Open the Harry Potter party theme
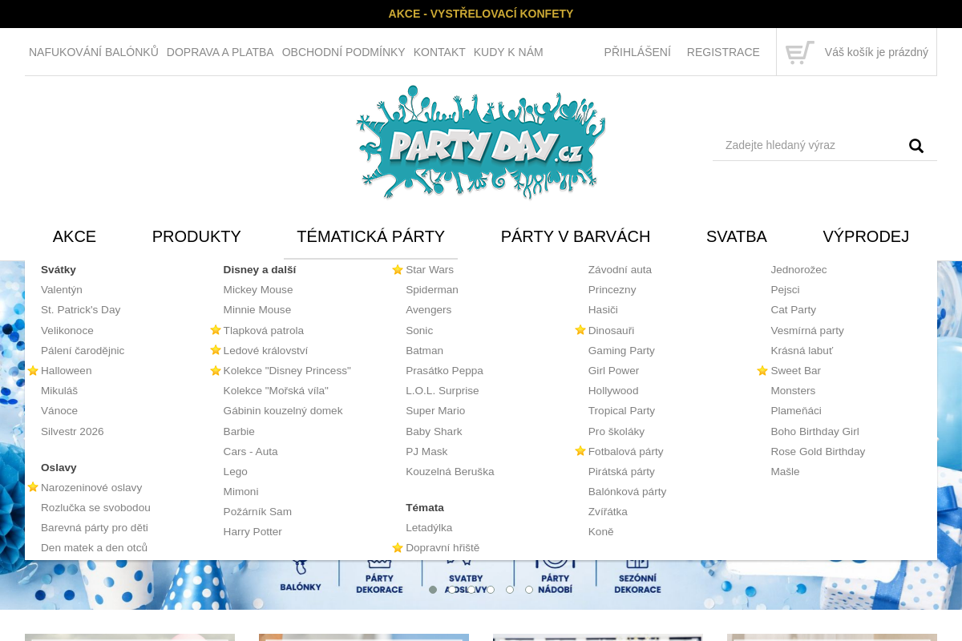Image resolution: width=962 pixels, height=641 pixels. click(x=253, y=531)
